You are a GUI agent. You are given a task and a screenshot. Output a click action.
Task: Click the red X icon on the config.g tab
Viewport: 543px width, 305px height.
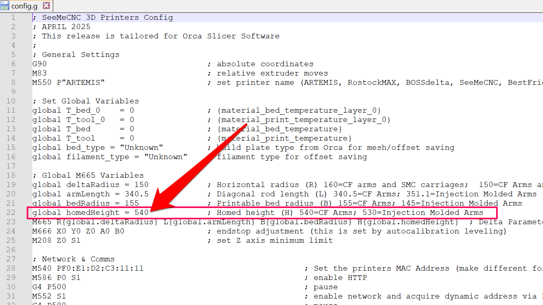tap(46, 6)
